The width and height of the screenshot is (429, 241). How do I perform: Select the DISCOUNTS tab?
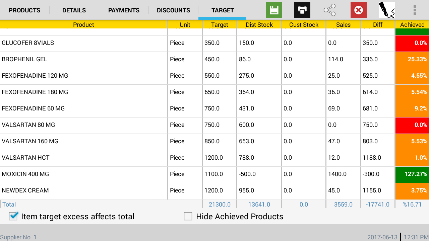(x=173, y=10)
